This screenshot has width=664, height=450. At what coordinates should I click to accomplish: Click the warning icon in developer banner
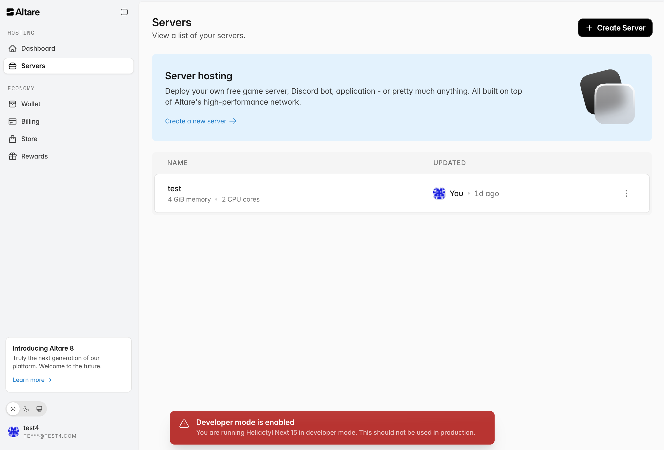[x=184, y=424]
